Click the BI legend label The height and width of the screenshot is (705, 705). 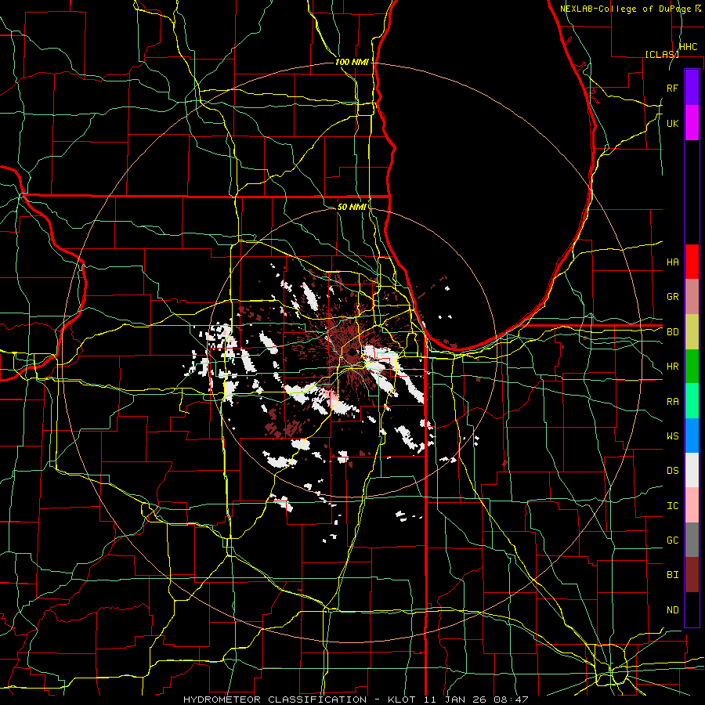point(672,575)
